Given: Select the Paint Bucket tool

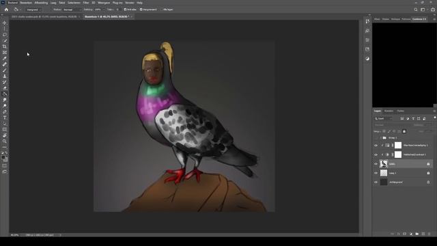Looking at the screenshot, I should [x=5, y=94].
